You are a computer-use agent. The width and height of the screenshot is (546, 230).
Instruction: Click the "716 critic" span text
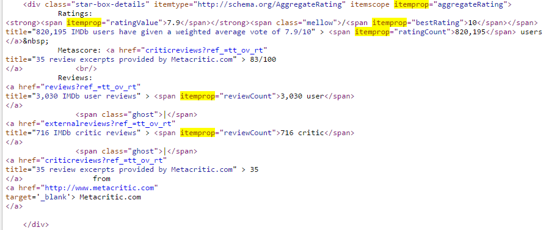(302, 133)
